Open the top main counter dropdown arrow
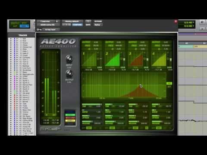The height and width of the screenshot is (155, 207). point(194,22)
